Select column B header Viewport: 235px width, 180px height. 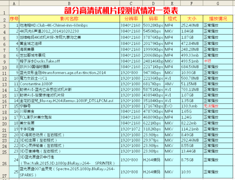click(69, 3)
